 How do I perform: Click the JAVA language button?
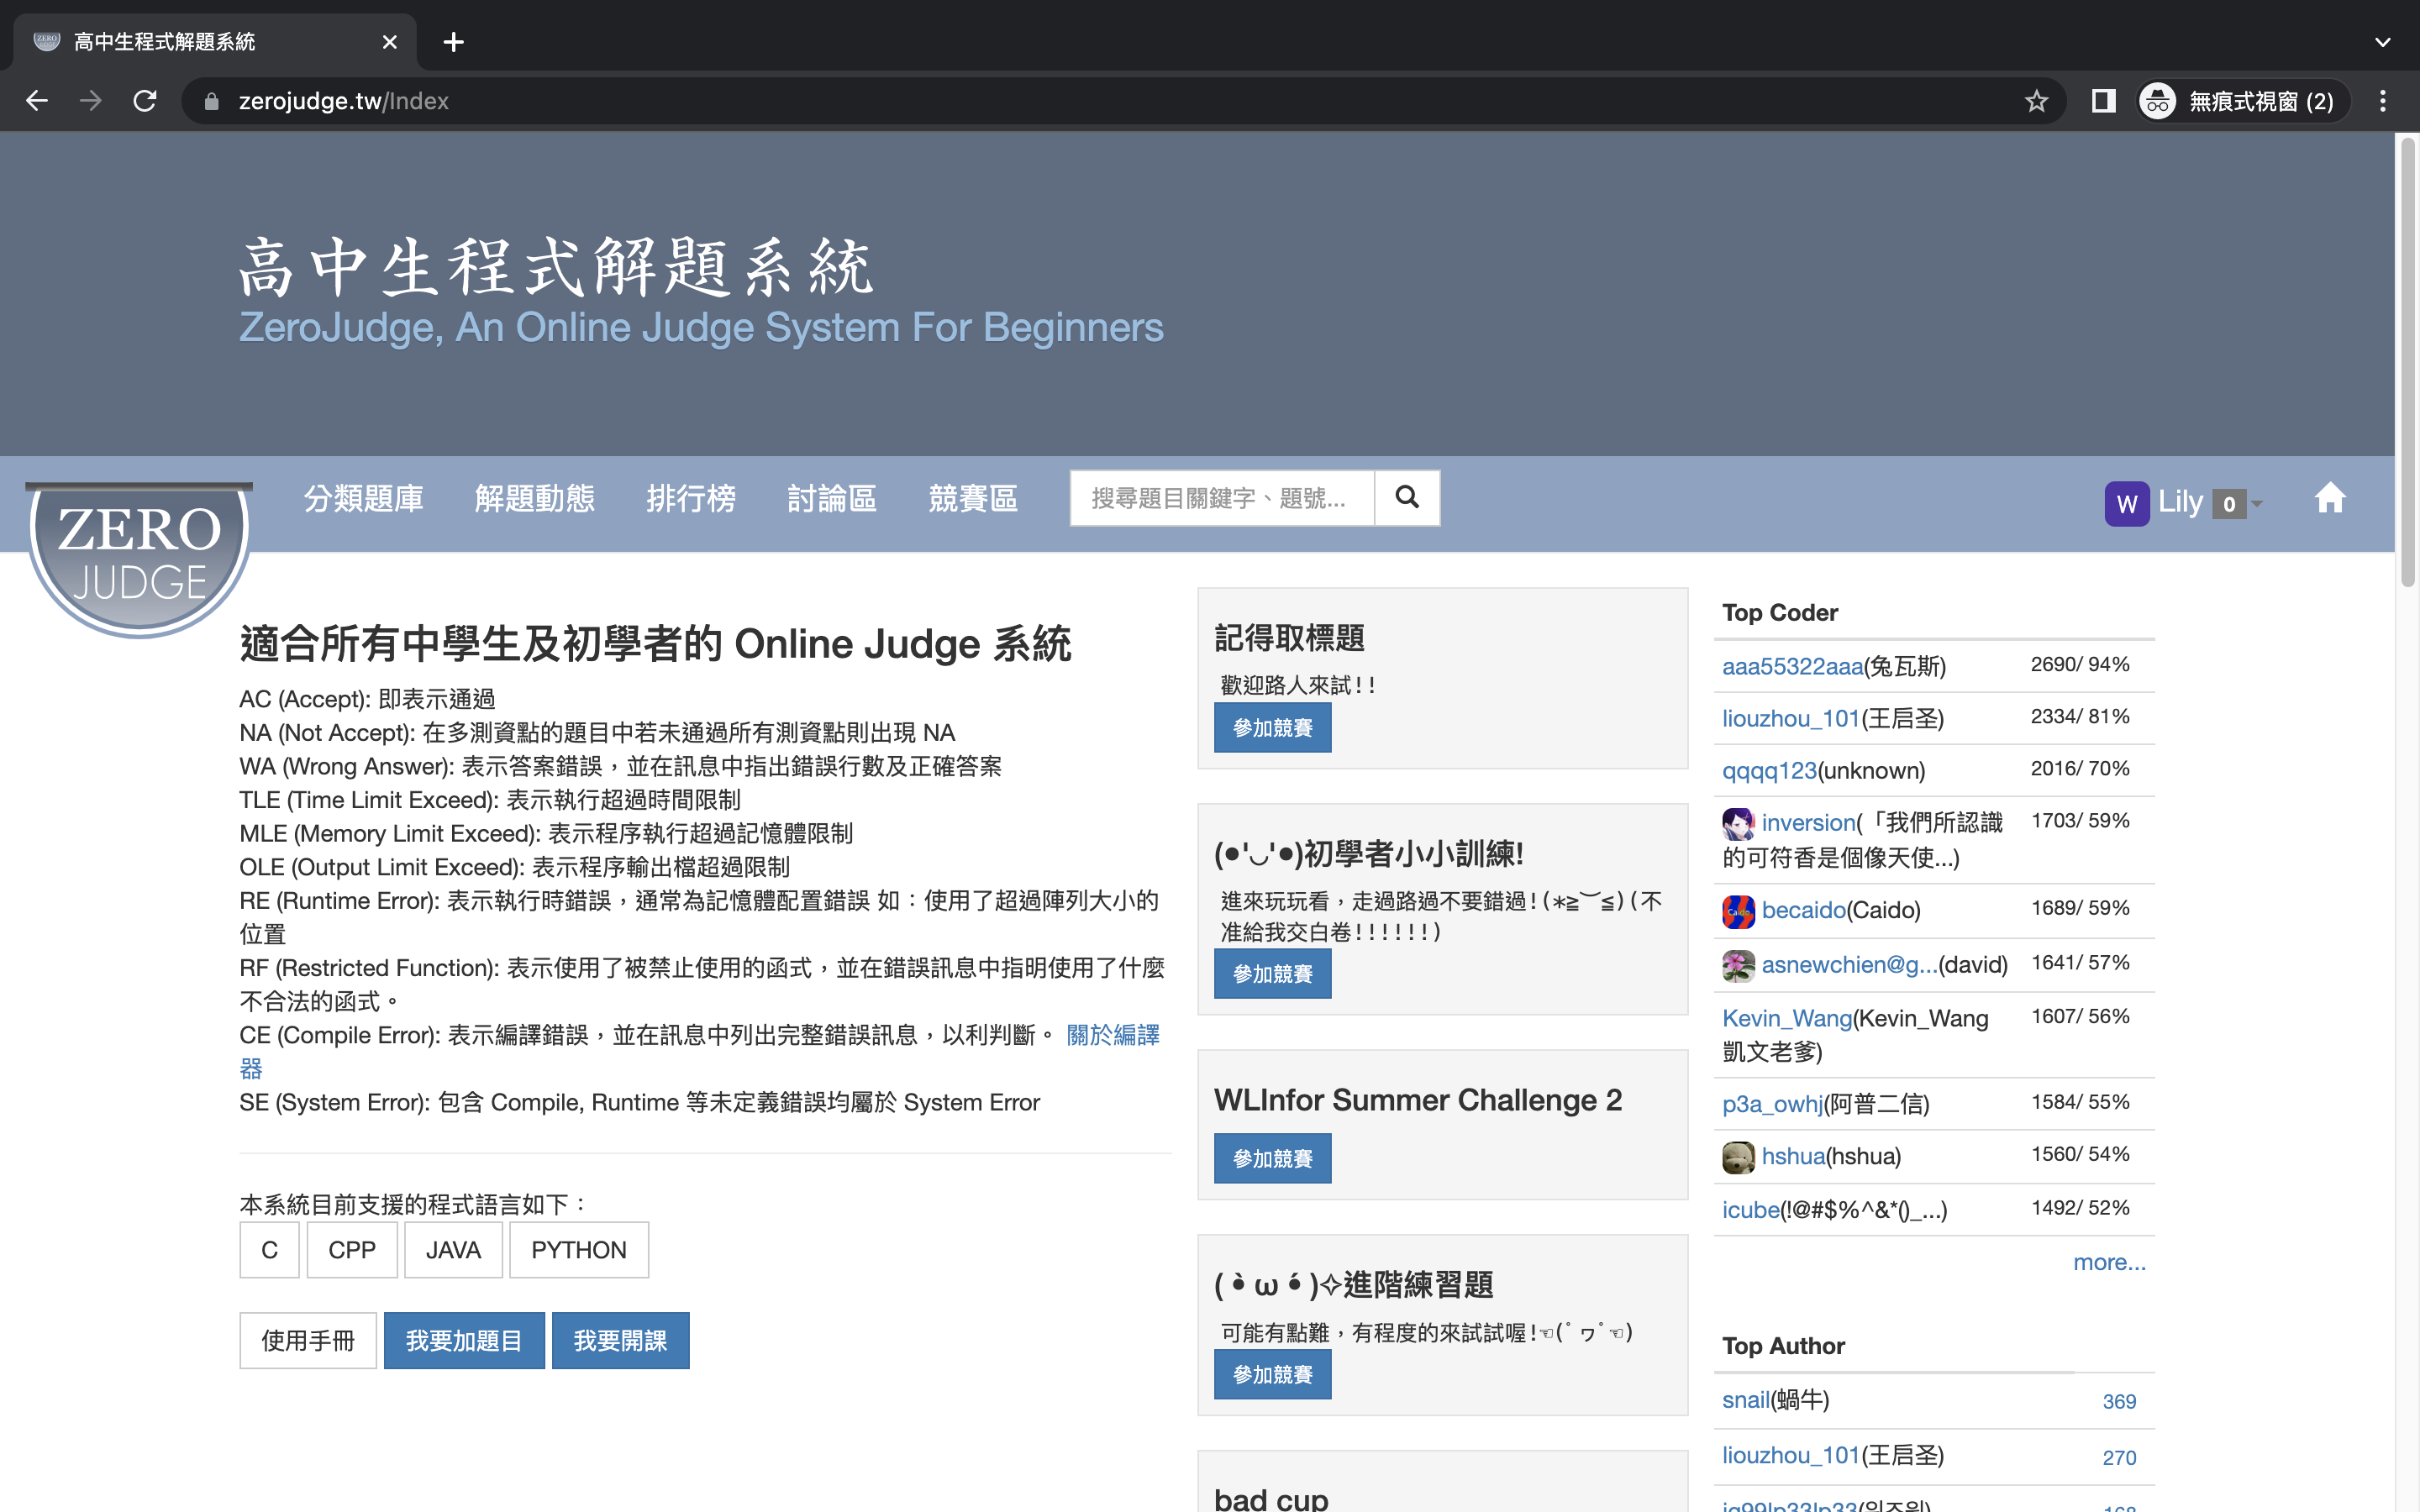tap(453, 1250)
